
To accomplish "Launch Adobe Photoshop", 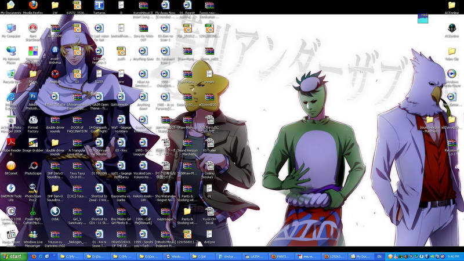I will (33, 101).
